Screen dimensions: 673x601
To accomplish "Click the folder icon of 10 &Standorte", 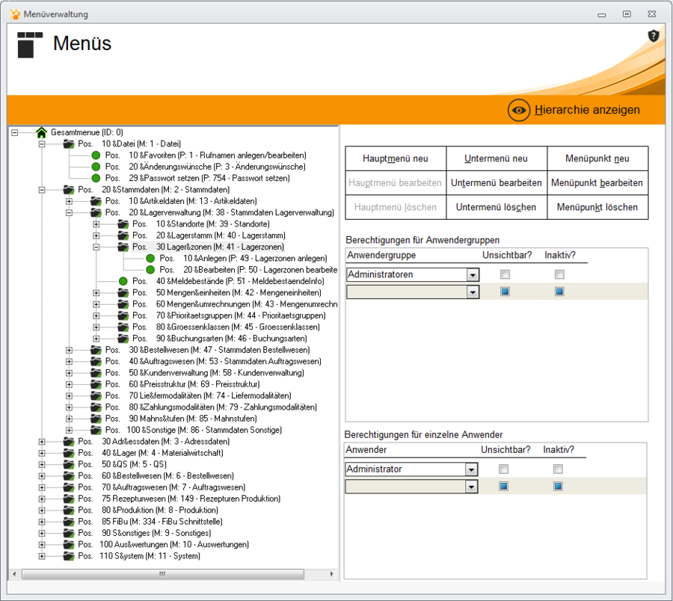I will tap(123, 224).
